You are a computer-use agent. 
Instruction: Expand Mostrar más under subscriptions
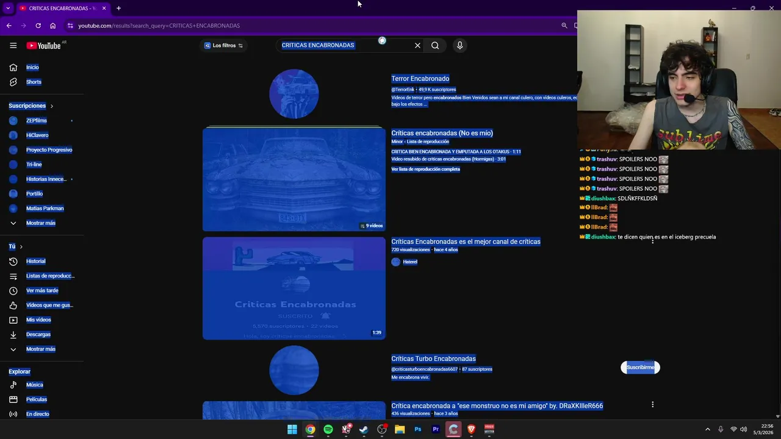(x=40, y=223)
